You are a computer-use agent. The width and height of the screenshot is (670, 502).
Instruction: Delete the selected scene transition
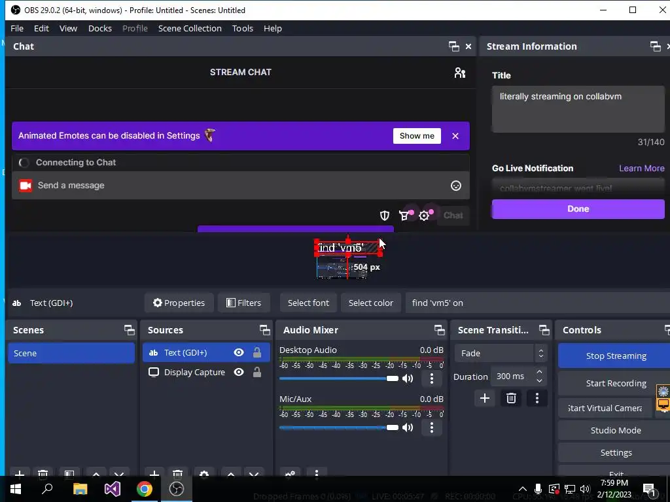pyautogui.click(x=511, y=398)
